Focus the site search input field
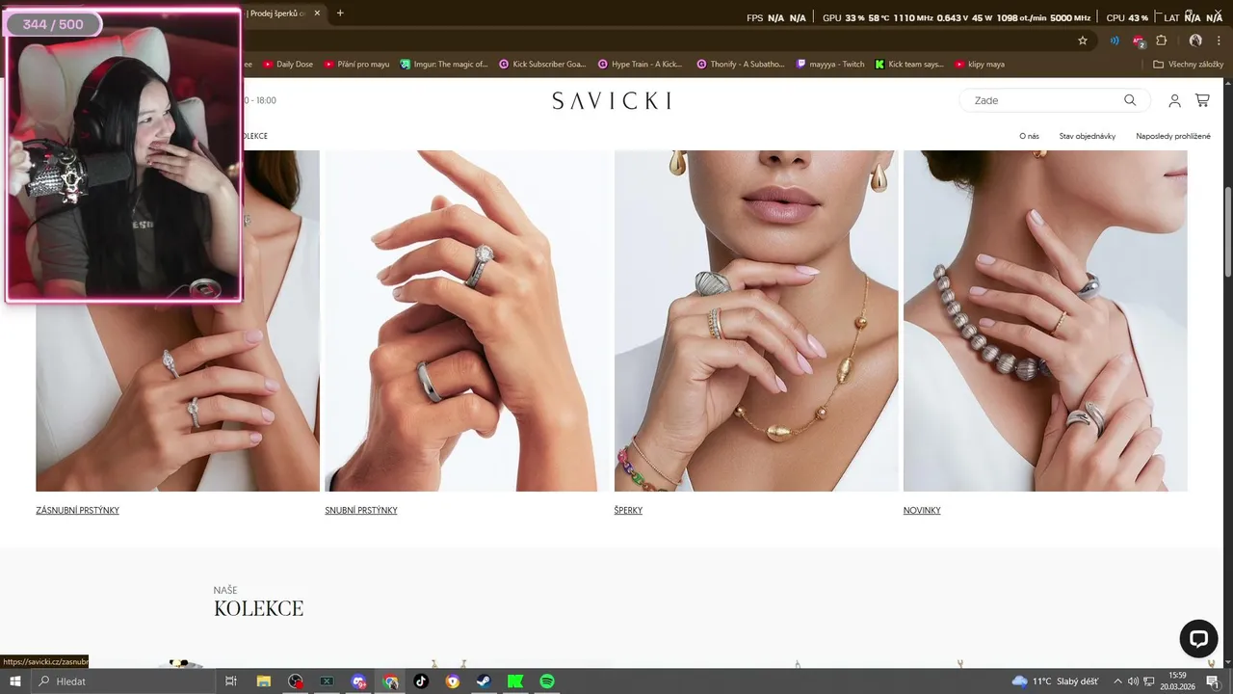This screenshot has width=1233, height=694. 1043,100
